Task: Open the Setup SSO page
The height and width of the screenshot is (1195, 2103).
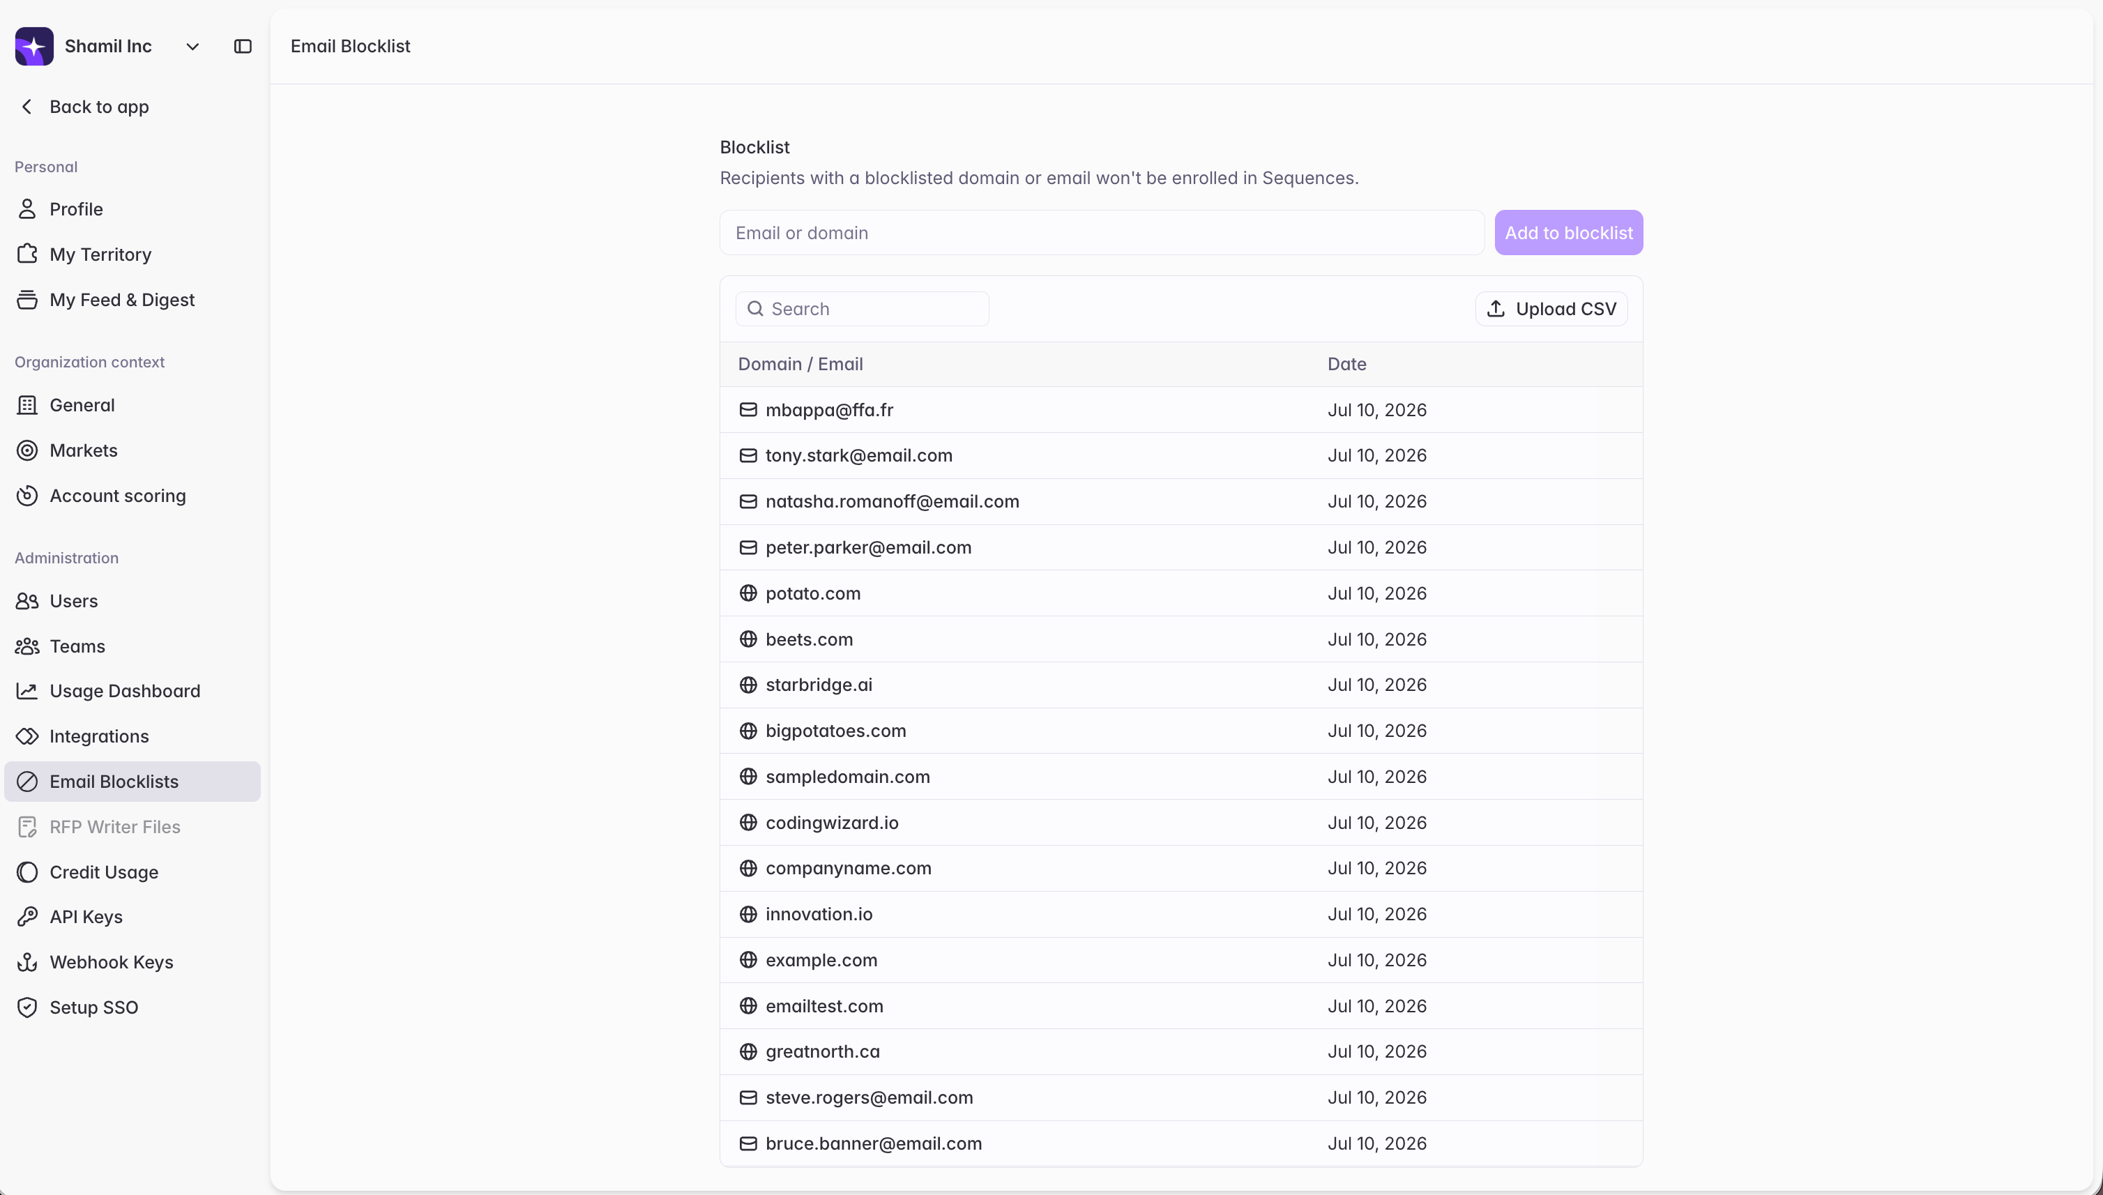Action: click(132, 1007)
